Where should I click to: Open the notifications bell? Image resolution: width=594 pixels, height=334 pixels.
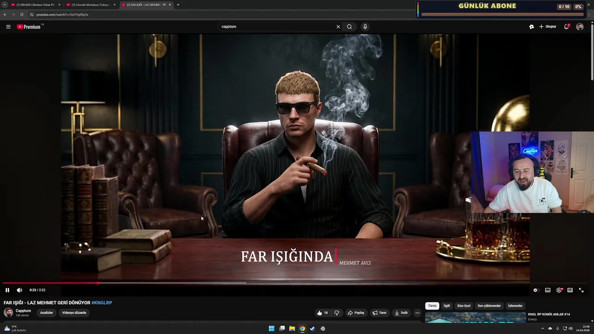566,26
